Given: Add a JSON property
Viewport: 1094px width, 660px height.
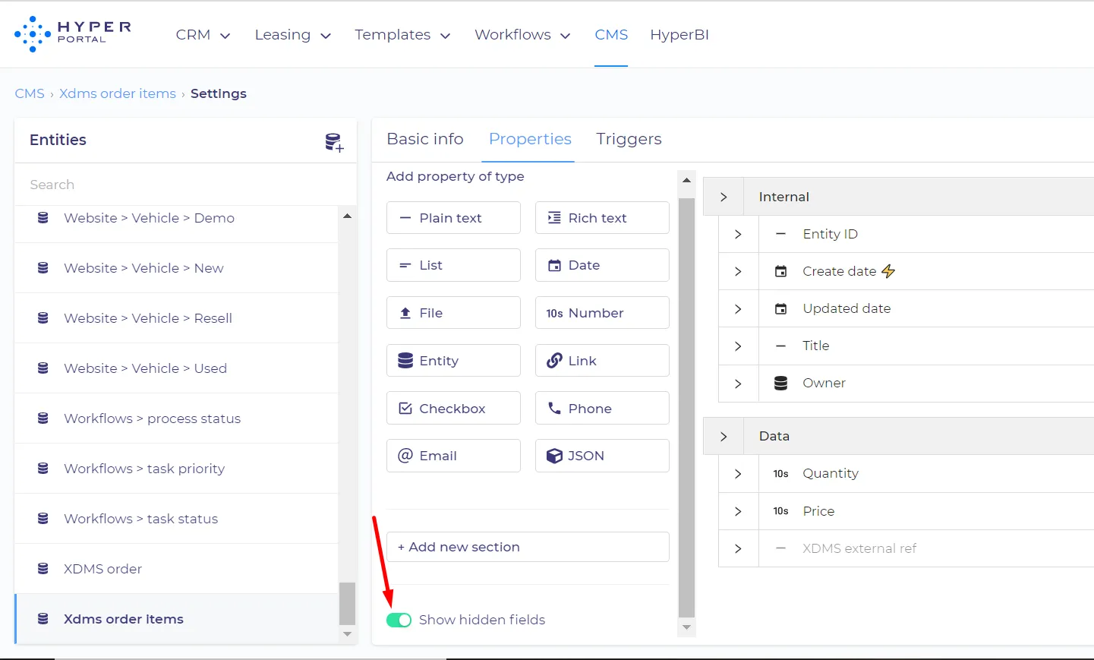Looking at the screenshot, I should click(x=602, y=456).
